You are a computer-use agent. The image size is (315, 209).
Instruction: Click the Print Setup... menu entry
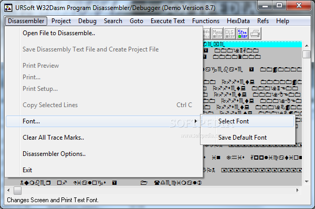click(x=104, y=89)
